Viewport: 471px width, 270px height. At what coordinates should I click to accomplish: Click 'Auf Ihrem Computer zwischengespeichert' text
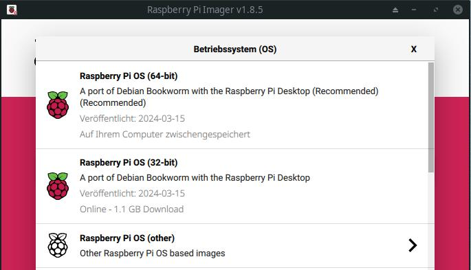(x=164, y=134)
